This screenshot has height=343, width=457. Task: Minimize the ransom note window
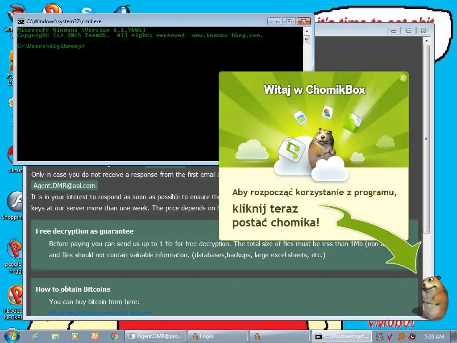394,31
